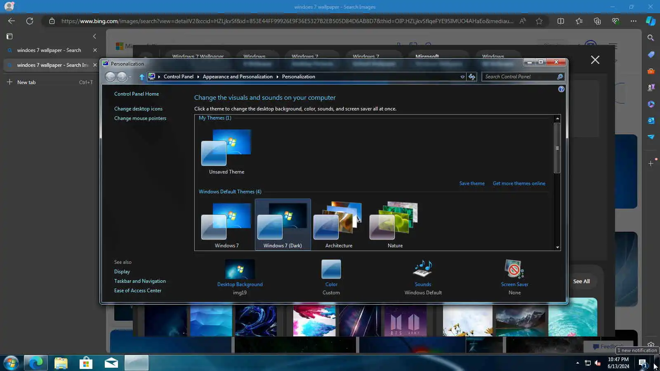Switch to 'windoes 7 wallpaper - Search' tab
The image size is (660, 371).
[x=49, y=50]
